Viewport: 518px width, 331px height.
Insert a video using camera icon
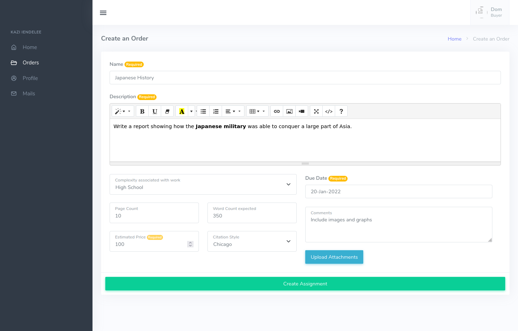pyautogui.click(x=302, y=111)
